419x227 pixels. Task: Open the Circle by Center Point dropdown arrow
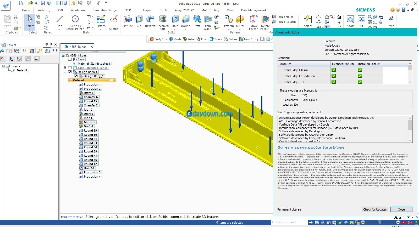[84, 29]
